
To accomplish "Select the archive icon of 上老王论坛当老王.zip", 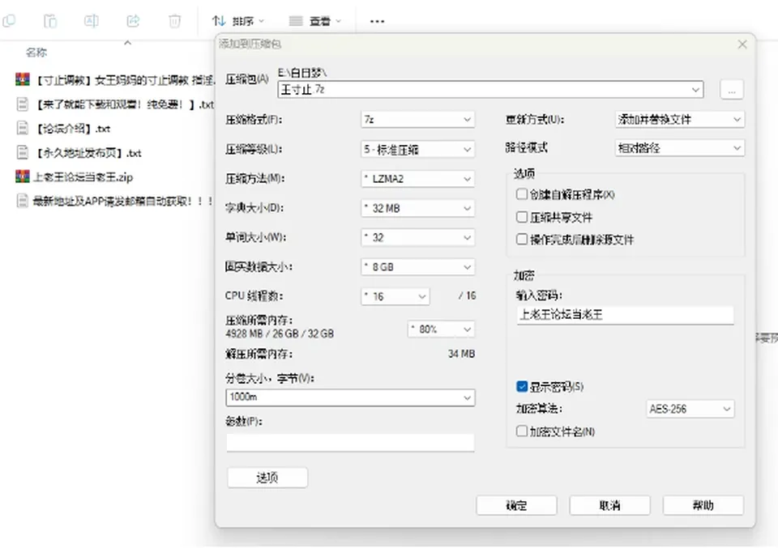I will click(x=23, y=176).
